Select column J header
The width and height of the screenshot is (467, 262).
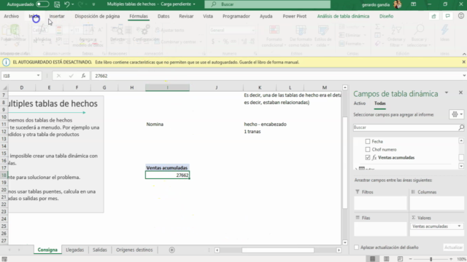click(x=217, y=87)
